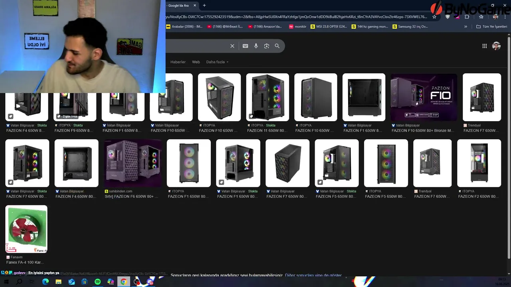Open Outlook from the taskbar
Viewport: 511px width, 287px height.
(x=71, y=282)
